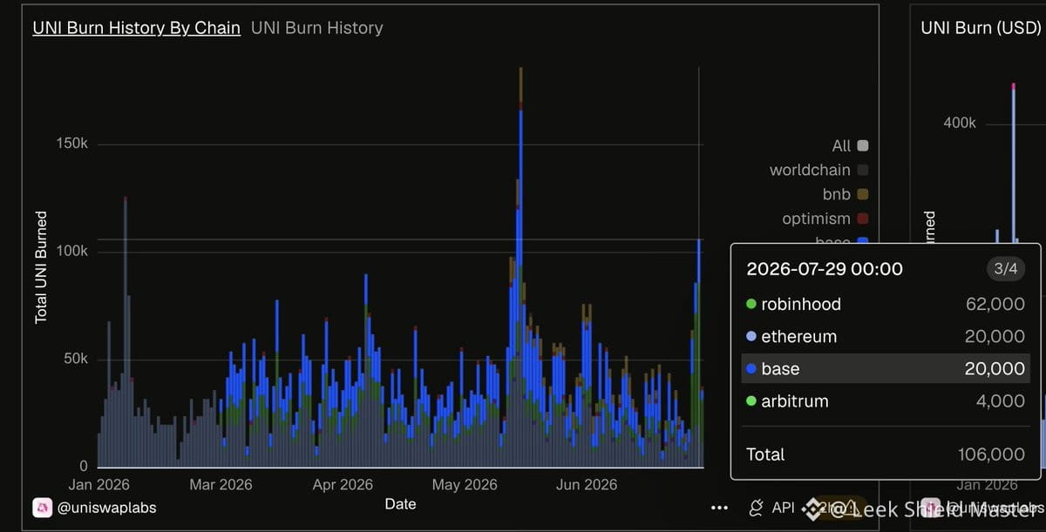
Task: Click the arbitrum green dot in the tooltip
Action: (x=751, y=401)
